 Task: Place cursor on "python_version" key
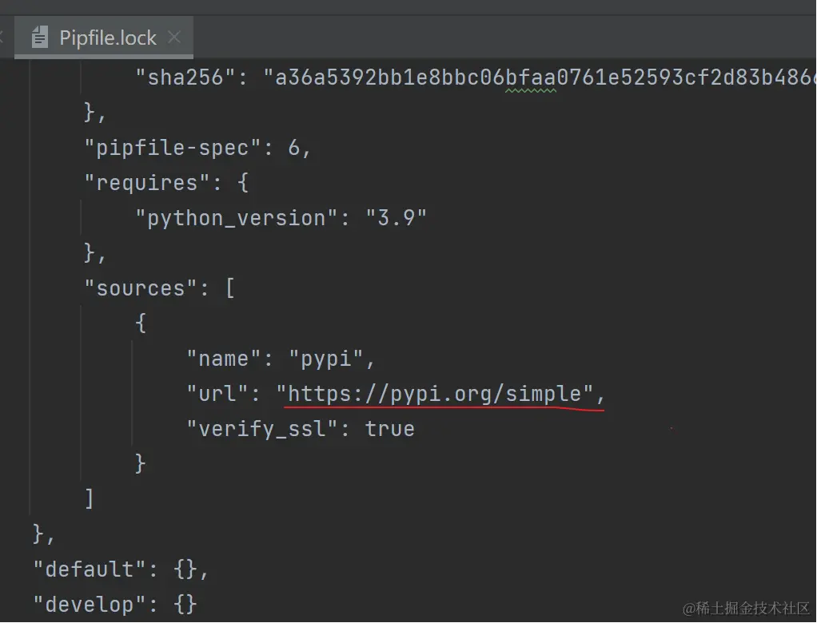(230, 218)
